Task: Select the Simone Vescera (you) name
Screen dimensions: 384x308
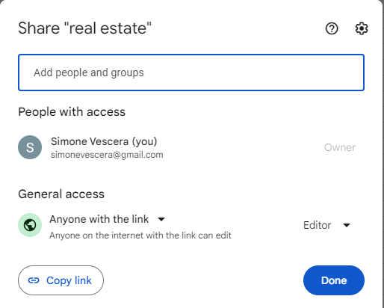Action: click(104, 141)
